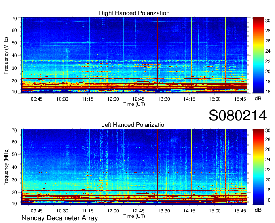Click the S080214 observation identifier
275x223 pixels.
238,116
